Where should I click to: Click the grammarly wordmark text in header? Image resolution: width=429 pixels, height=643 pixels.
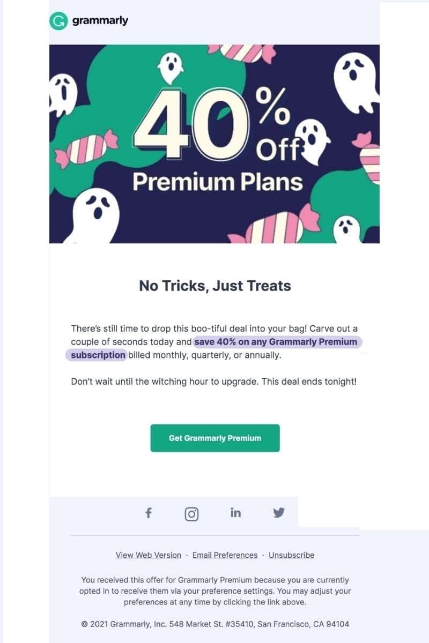(x=100, y=21)
